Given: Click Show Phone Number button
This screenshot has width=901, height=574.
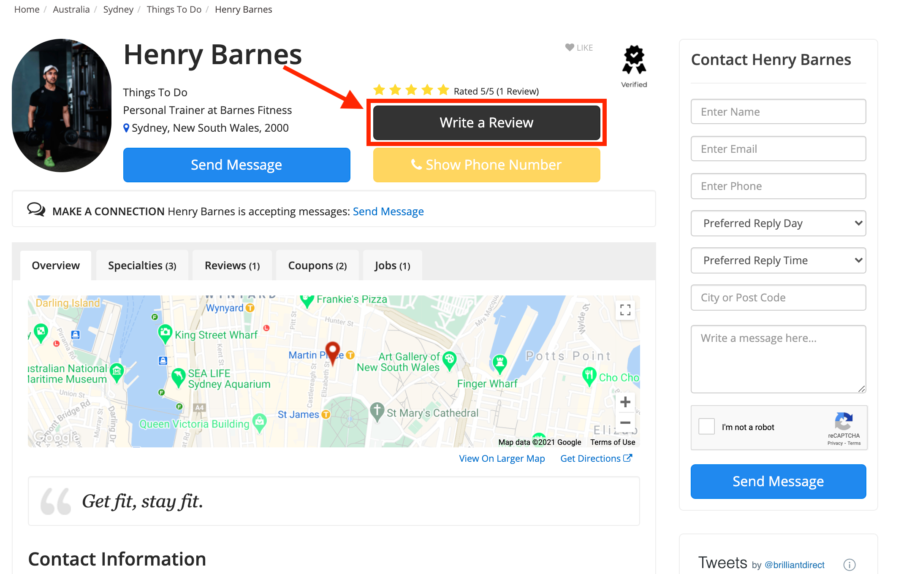Looking at the screenshot, I should pyautogui.click(x=486, y=165).
